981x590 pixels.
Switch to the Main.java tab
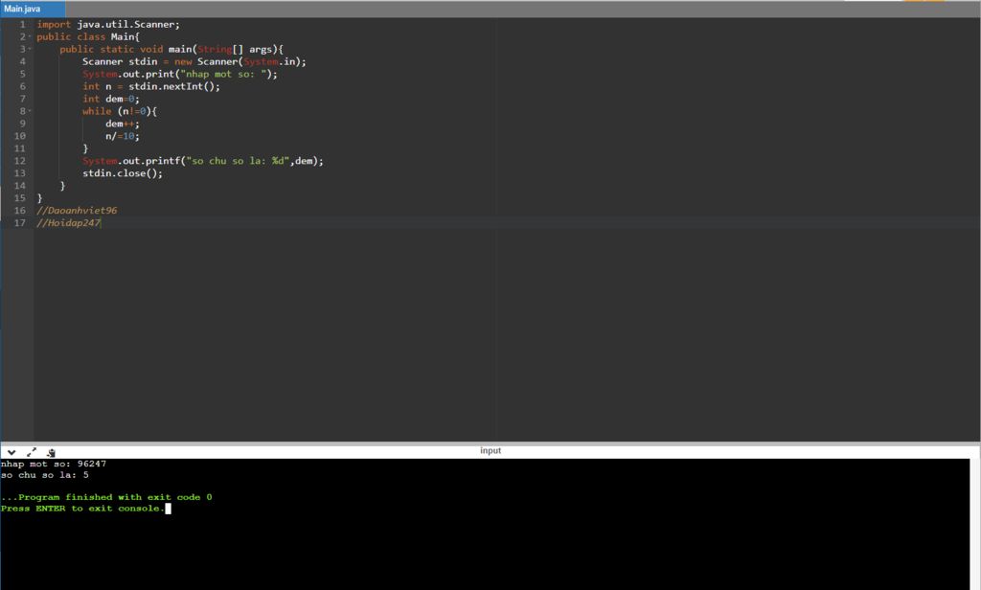tap(33, 9)
